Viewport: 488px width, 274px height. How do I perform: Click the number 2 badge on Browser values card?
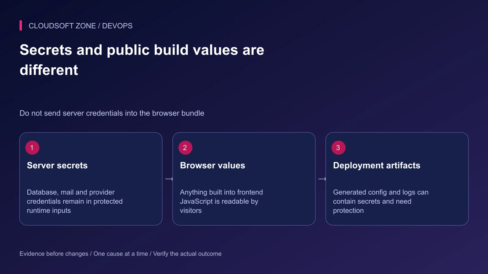coord(185,148)
